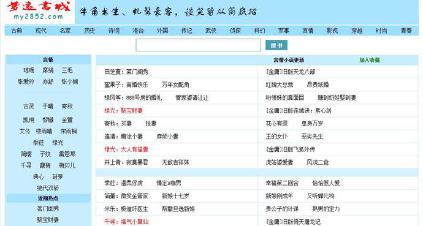Open the novel 熟男的定力
This screenshot has width=423, height=226.
pos(326,209)
